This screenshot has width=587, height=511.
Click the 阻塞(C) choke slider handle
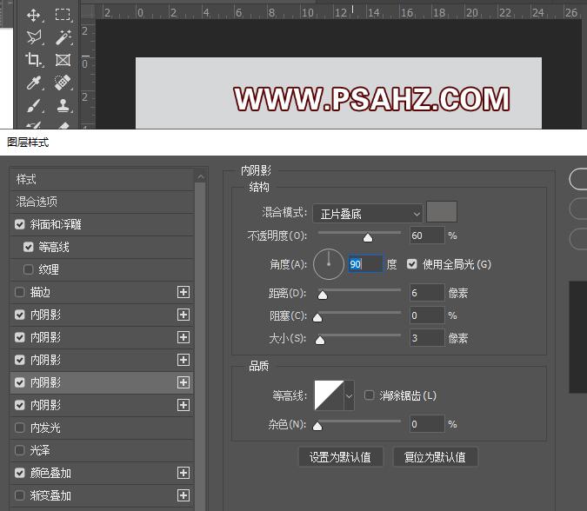(317, 317)
